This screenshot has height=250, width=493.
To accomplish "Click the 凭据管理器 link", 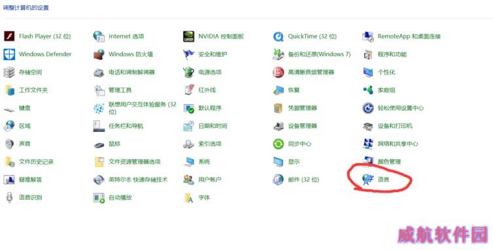I will click(303, 108).
